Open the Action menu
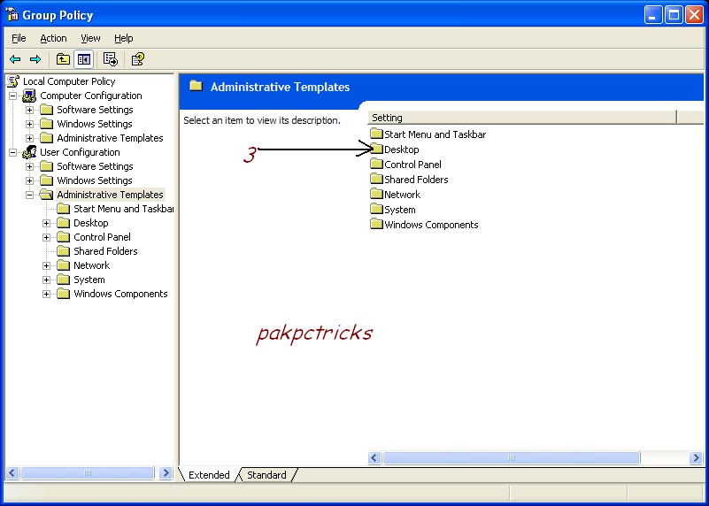This screenshot has width=709, height=506. click(x=53, y=38)
